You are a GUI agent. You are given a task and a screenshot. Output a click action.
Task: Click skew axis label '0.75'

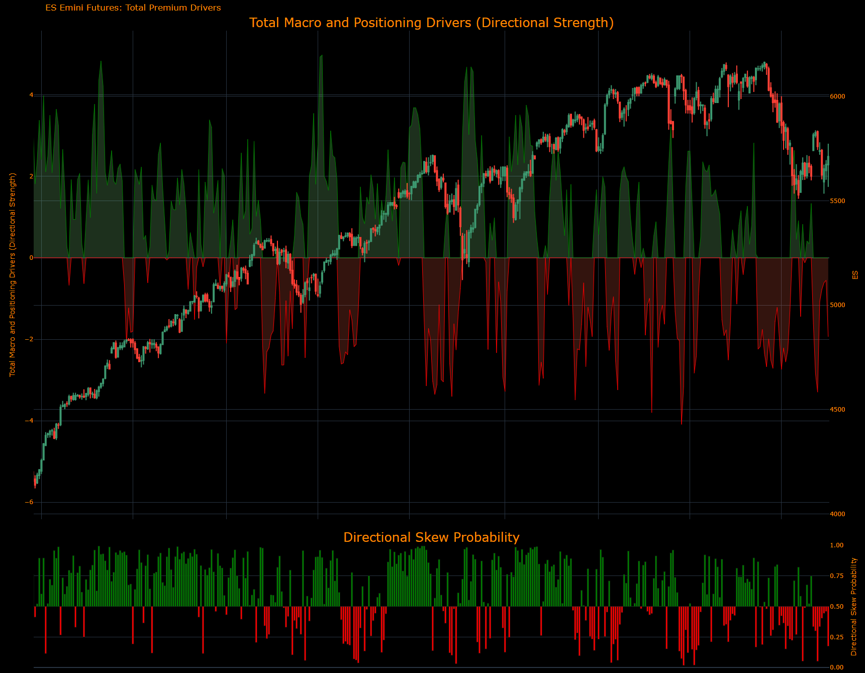(837, 576)
